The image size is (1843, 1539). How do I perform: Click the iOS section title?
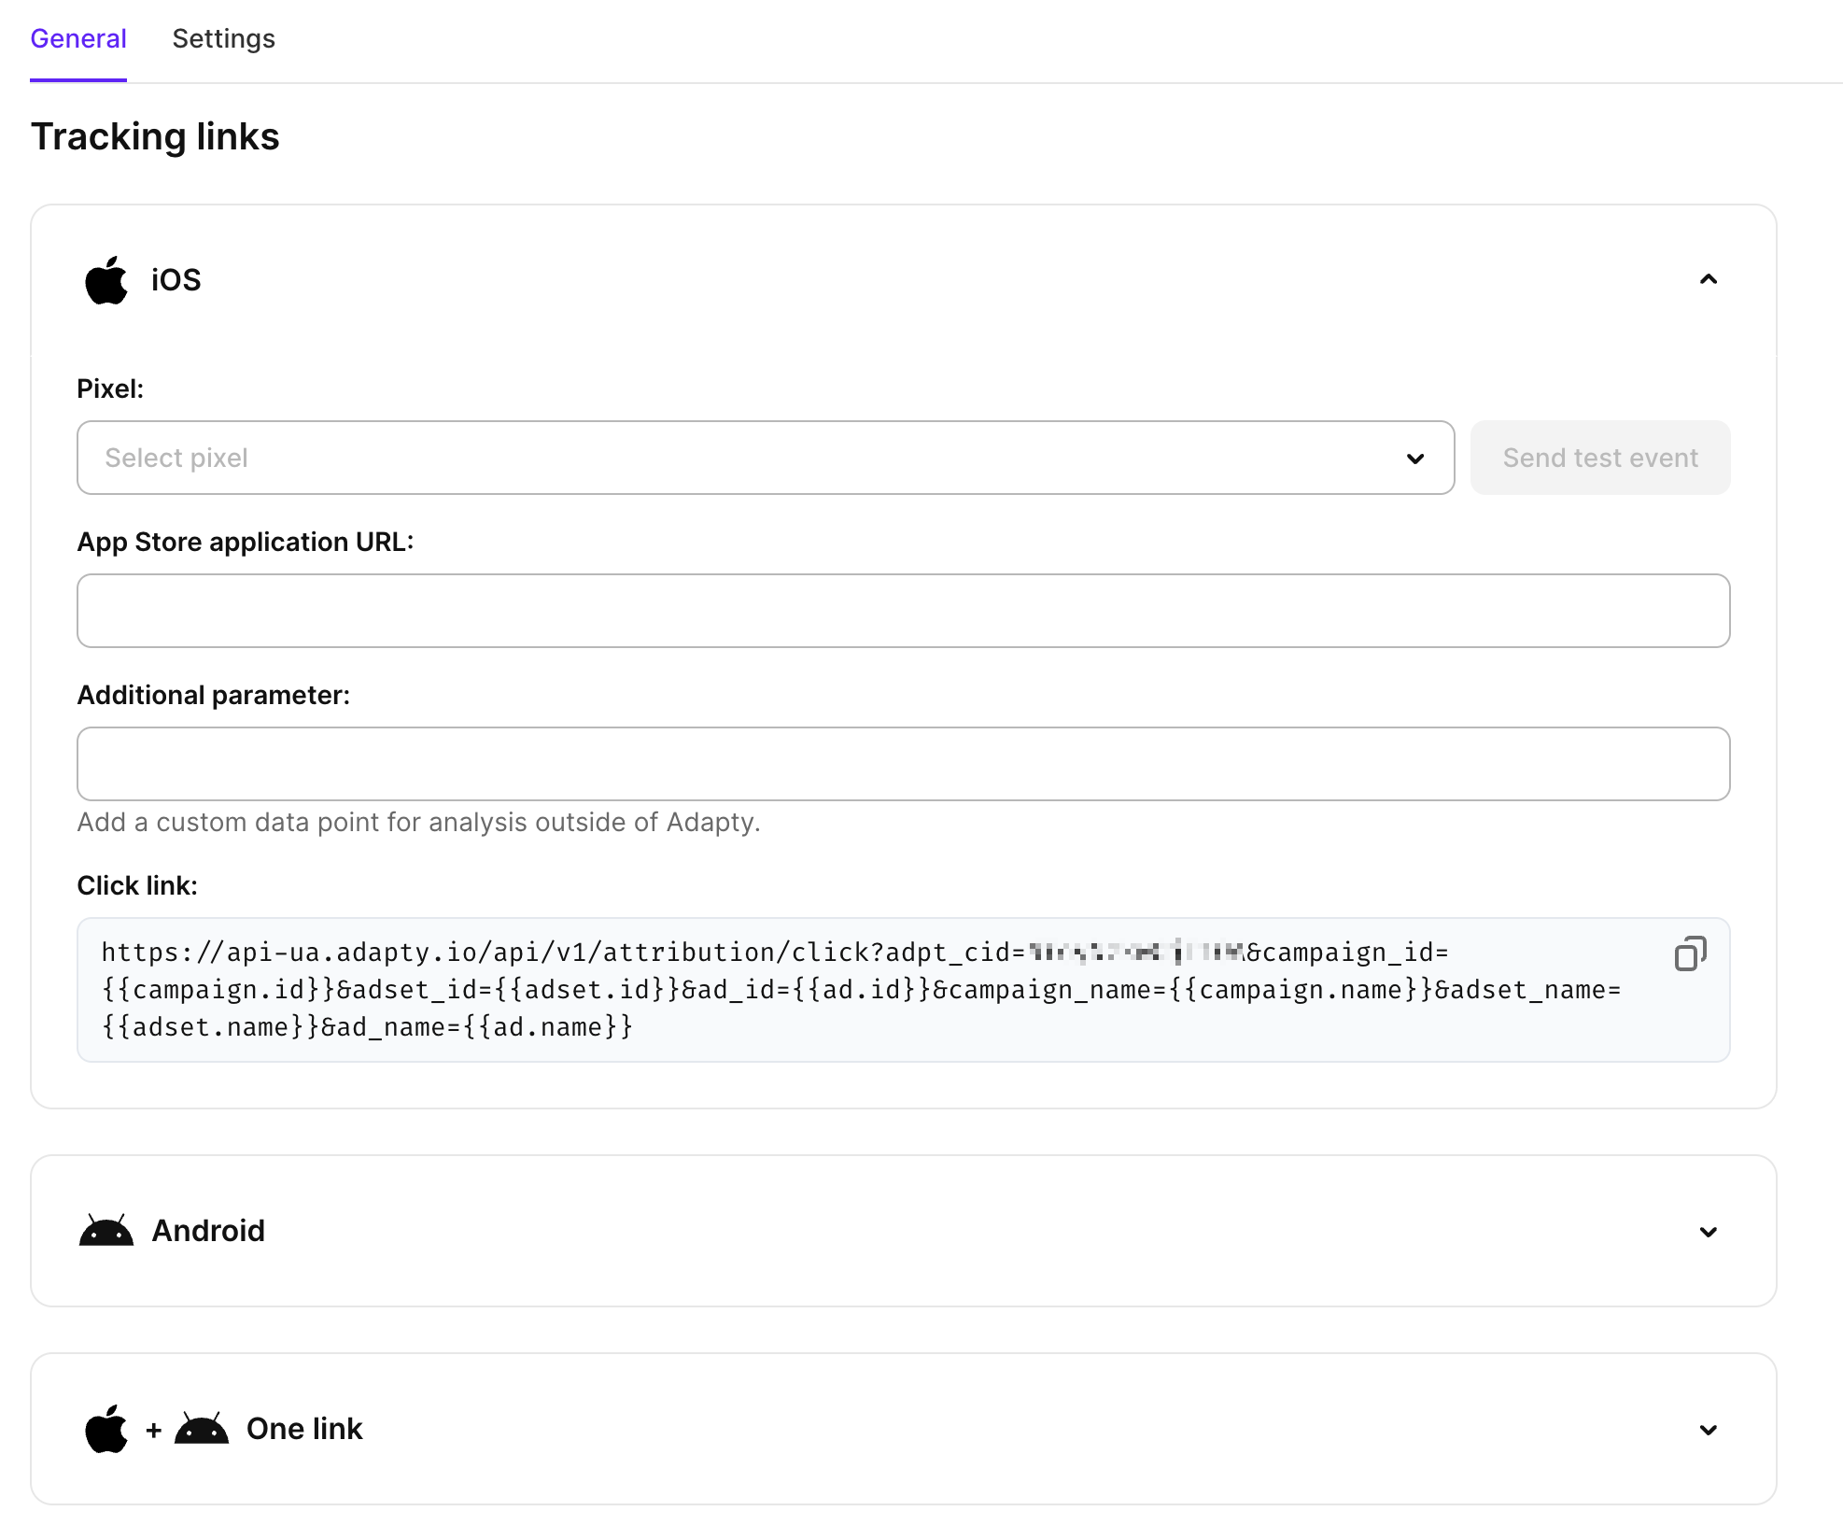coord(176,280)
